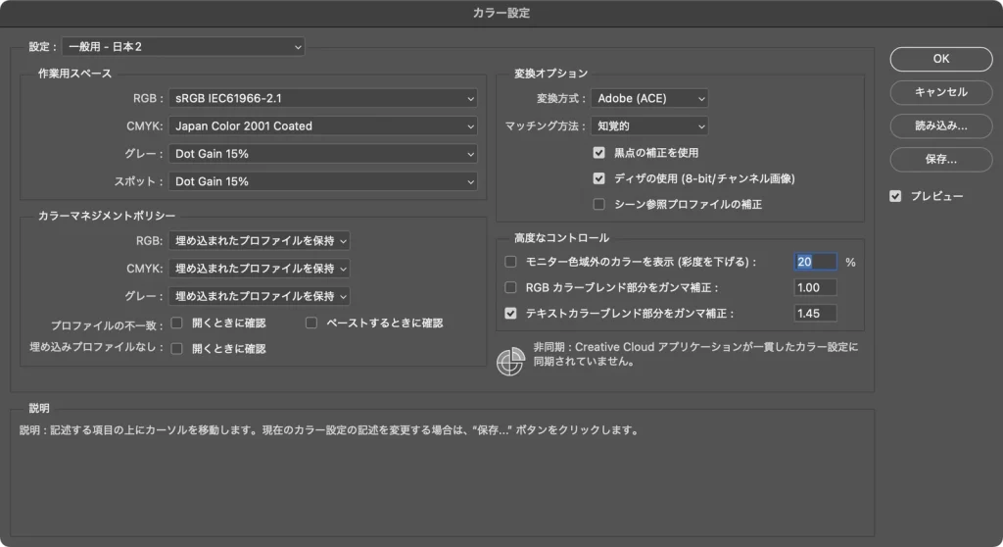Open the マッチング方法 知覚的 dropdown
This screenshot has height=547, width=1003.
point(649,126)
